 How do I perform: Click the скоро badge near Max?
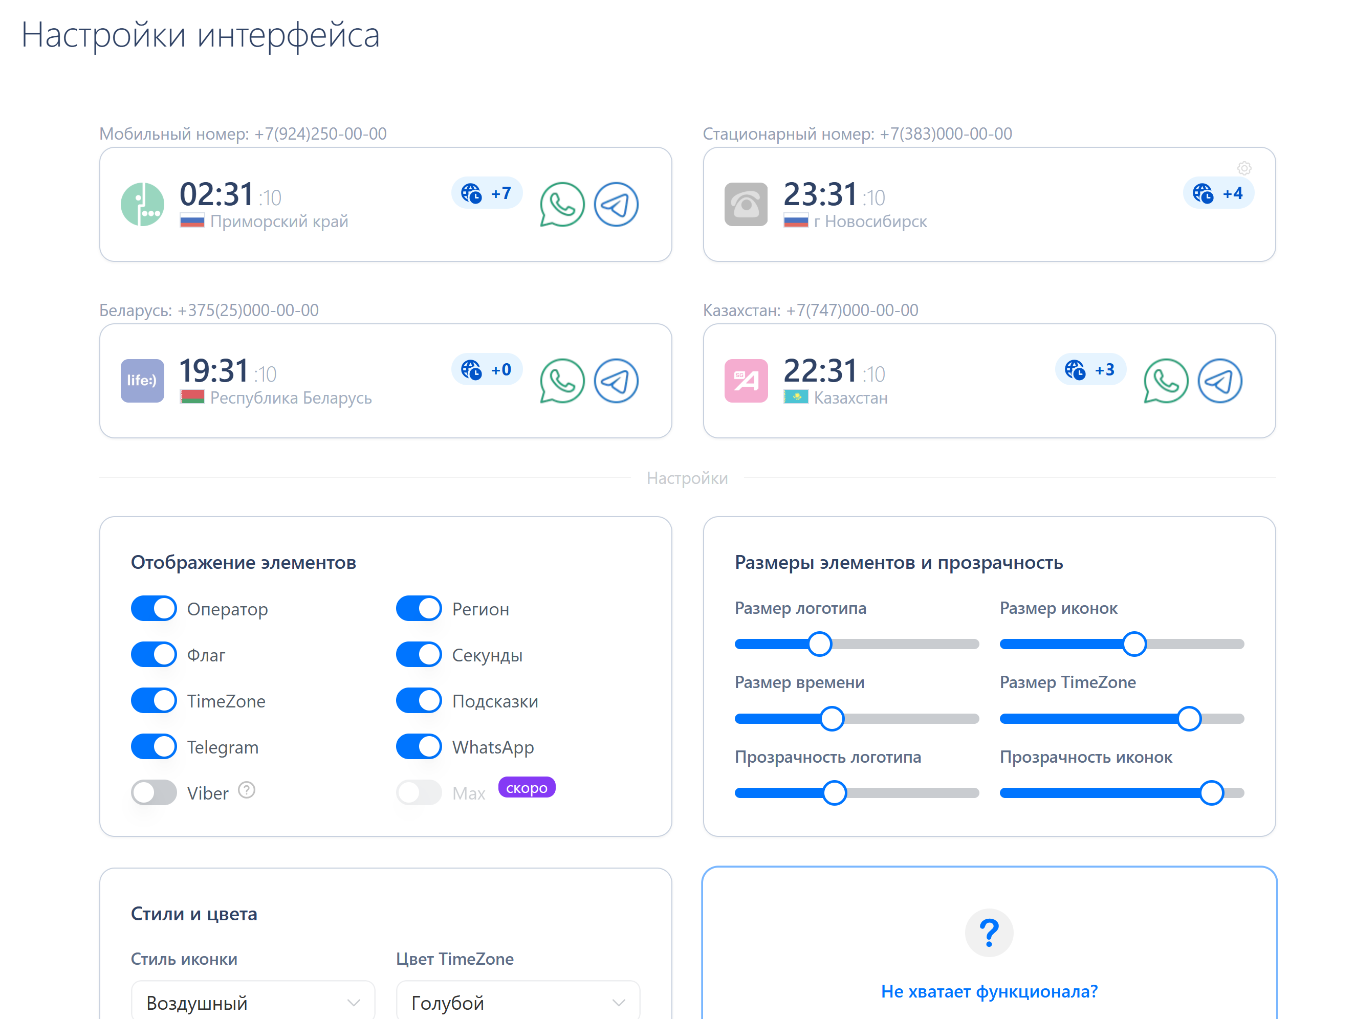526,787
